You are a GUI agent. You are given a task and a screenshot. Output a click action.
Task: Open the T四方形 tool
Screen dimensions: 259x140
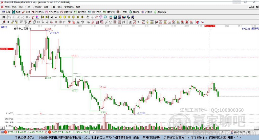(80, 12)
